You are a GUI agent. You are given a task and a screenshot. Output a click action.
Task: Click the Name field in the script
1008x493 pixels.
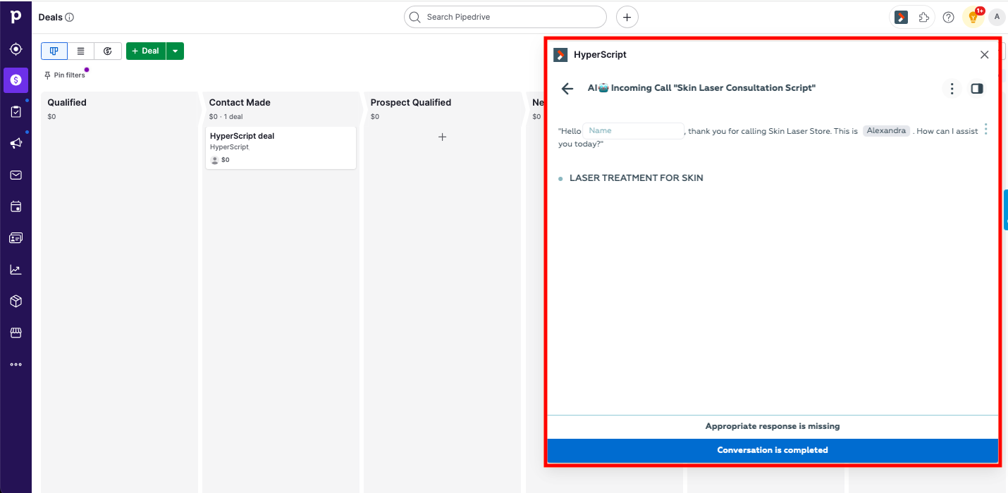(x=633, y=130)
